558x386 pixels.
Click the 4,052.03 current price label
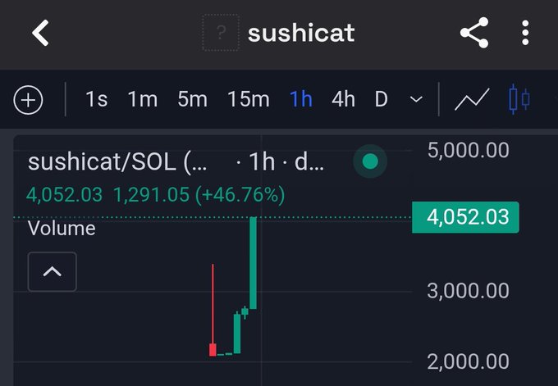click(465, 217)
